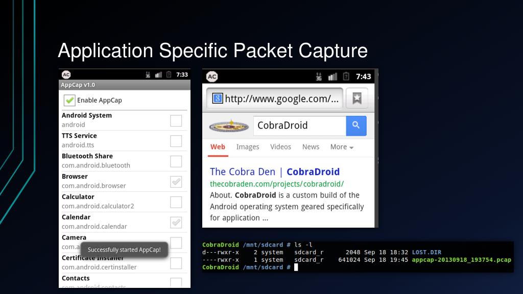Image resolution: width=523 pixels, height=294 pixels.
Task: Switch to the Images tab
Action: pos(248,147)
